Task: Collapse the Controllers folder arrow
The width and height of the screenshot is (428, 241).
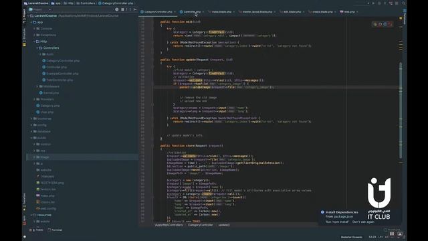Action: click(37, 48)
